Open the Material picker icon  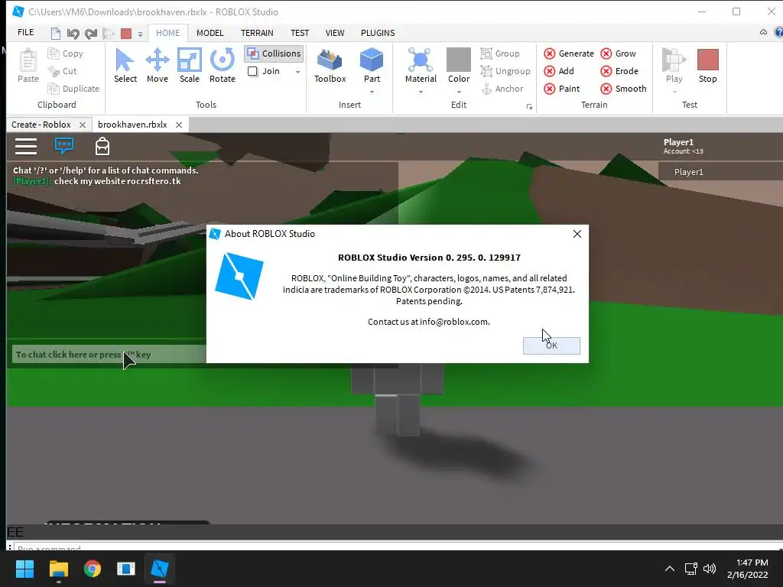[x=421, y=60]
